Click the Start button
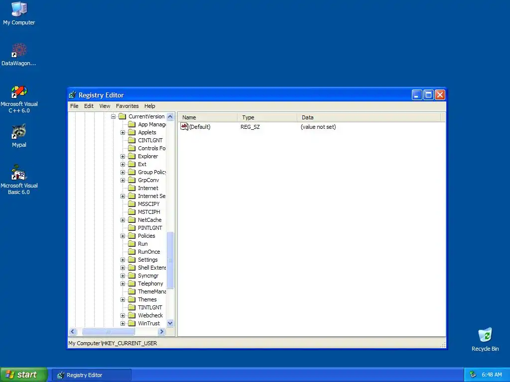 (23, 375)
